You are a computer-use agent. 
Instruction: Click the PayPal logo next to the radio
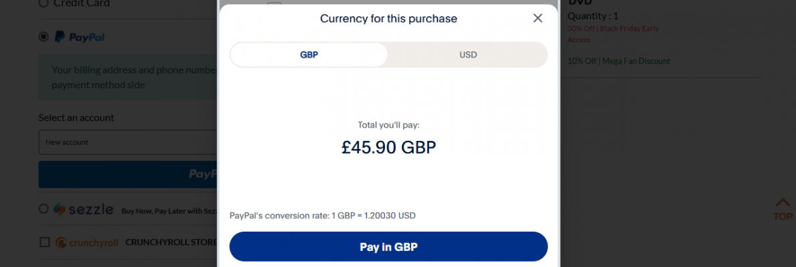click(x=79, y=37)
